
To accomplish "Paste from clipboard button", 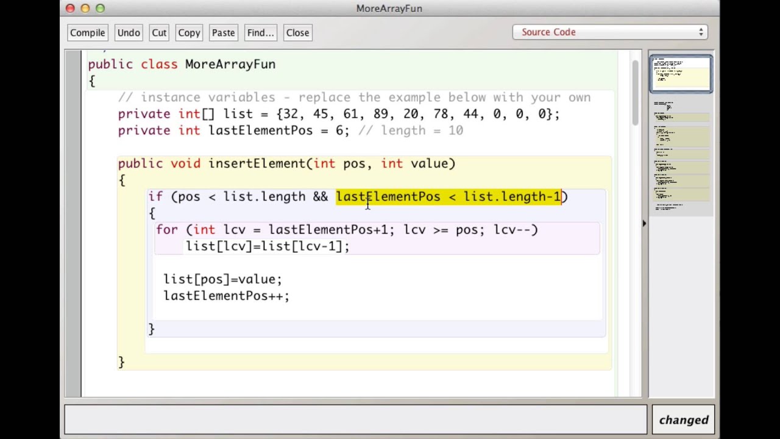I will coord(223,32).
